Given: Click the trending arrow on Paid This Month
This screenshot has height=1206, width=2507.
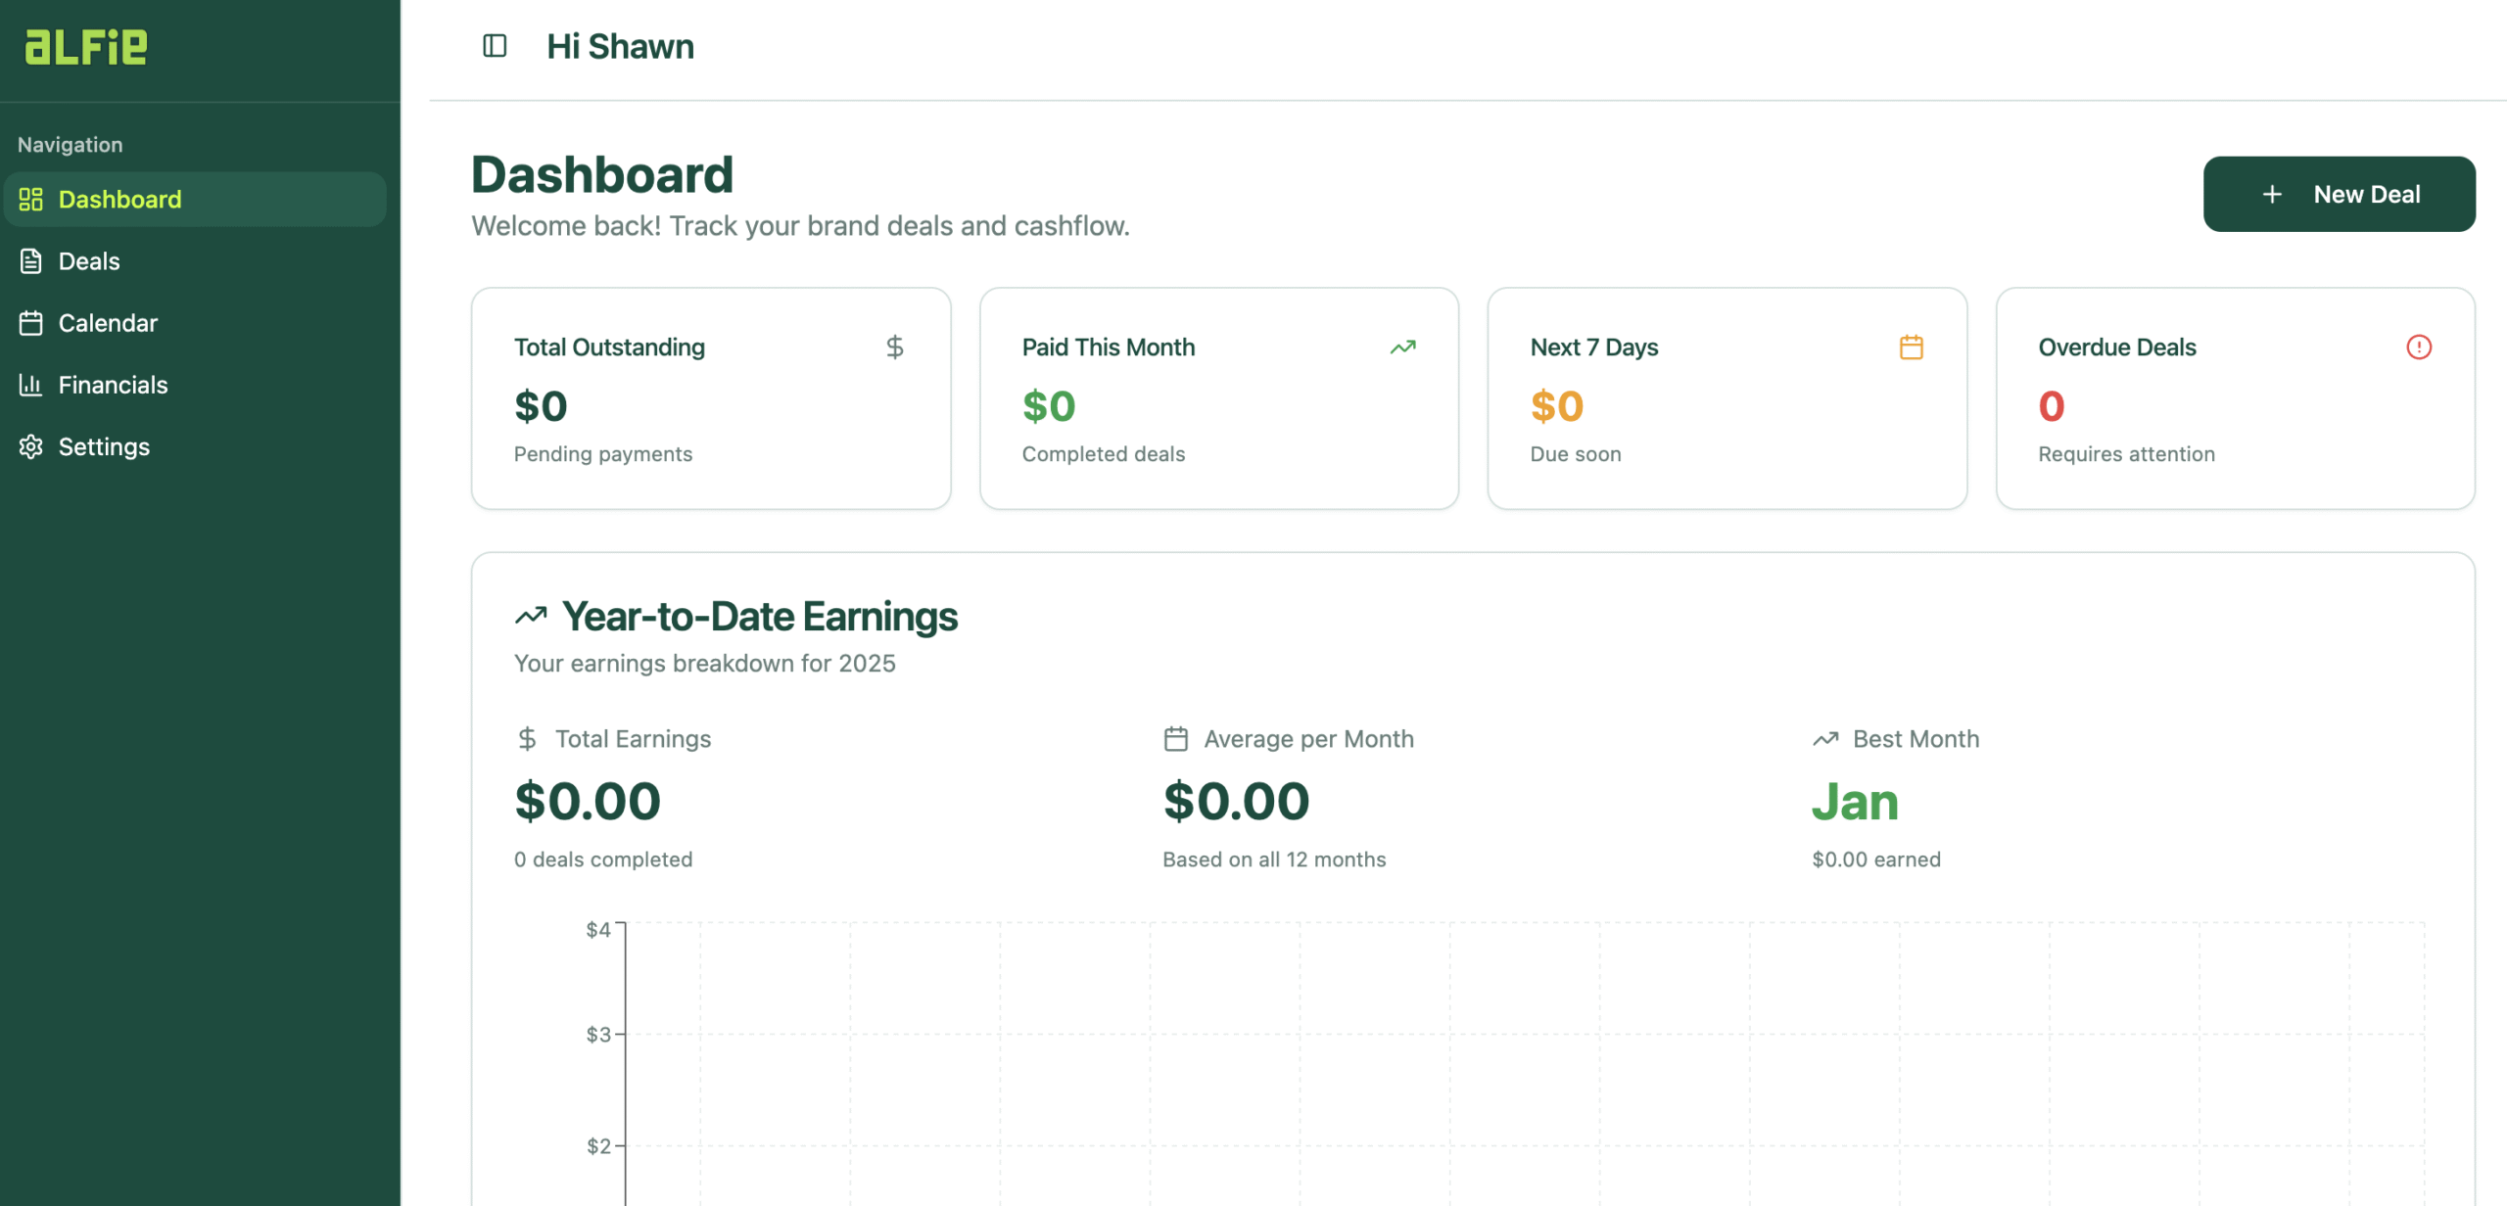Looking at the screenshot, I should pos(1402,347).
